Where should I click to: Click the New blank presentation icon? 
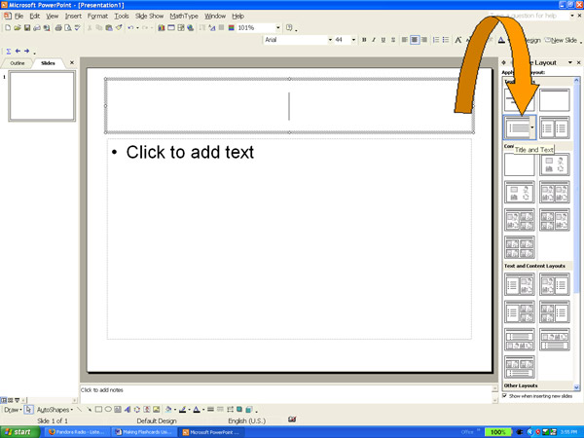(x=8, y=27)
